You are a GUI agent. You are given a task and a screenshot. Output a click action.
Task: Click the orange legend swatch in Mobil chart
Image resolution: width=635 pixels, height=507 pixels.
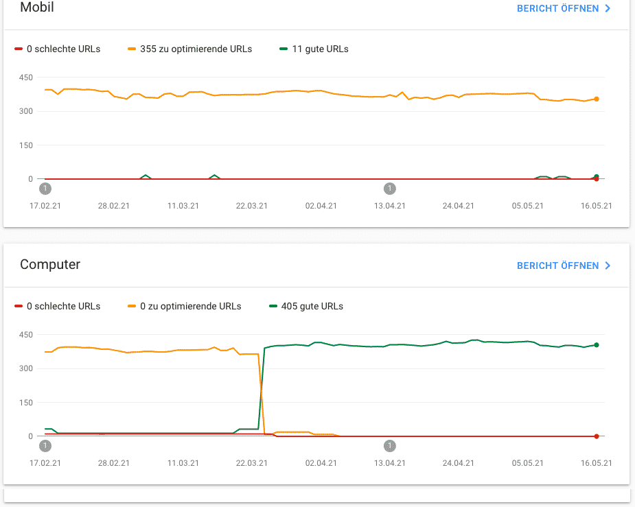[132, 49]
